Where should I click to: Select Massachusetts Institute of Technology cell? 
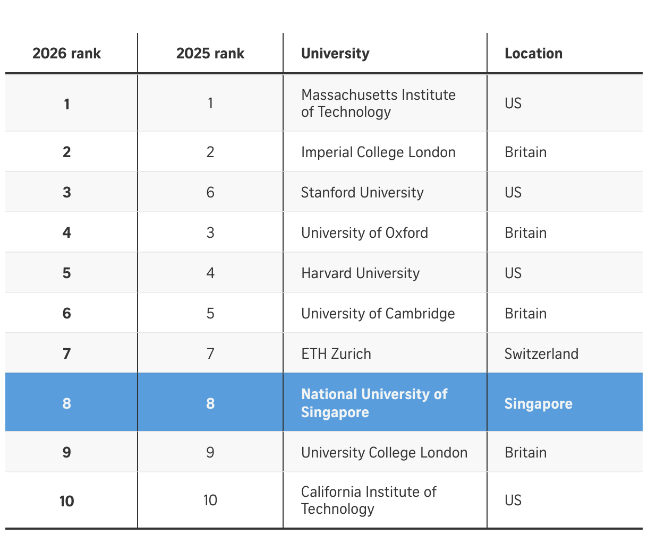tap(378, 103)
